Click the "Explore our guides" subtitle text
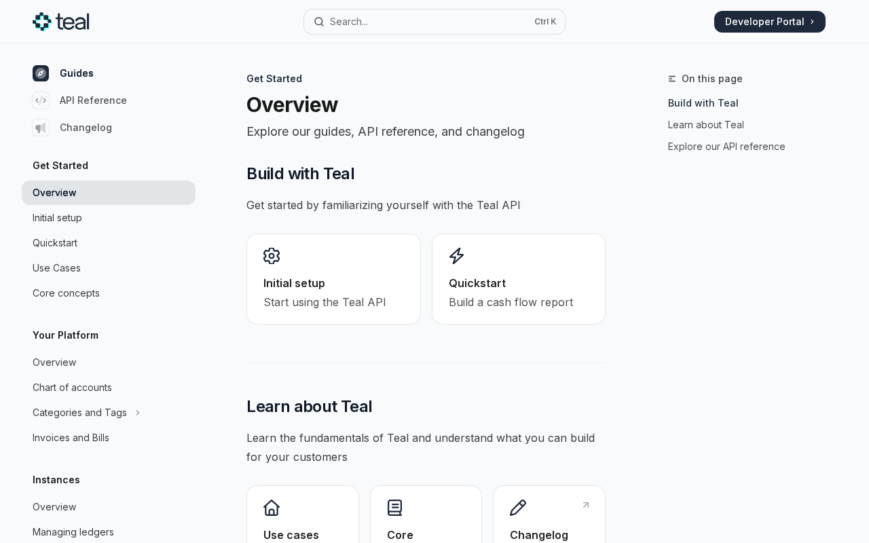 coord(386,132)
